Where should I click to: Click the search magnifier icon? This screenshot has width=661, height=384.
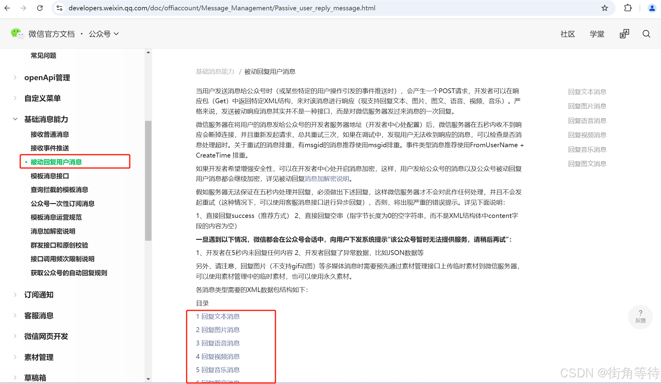coord(646,34)
